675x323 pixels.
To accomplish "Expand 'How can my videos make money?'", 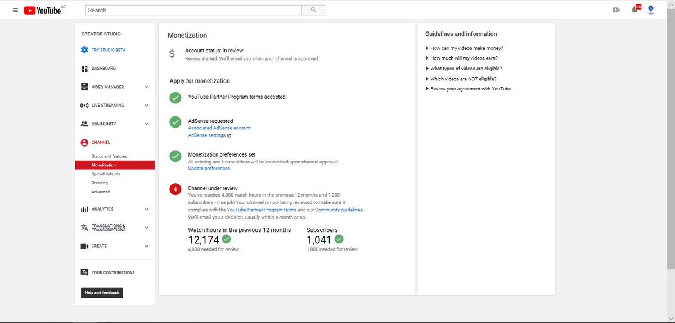I will (x=465, y=48).
